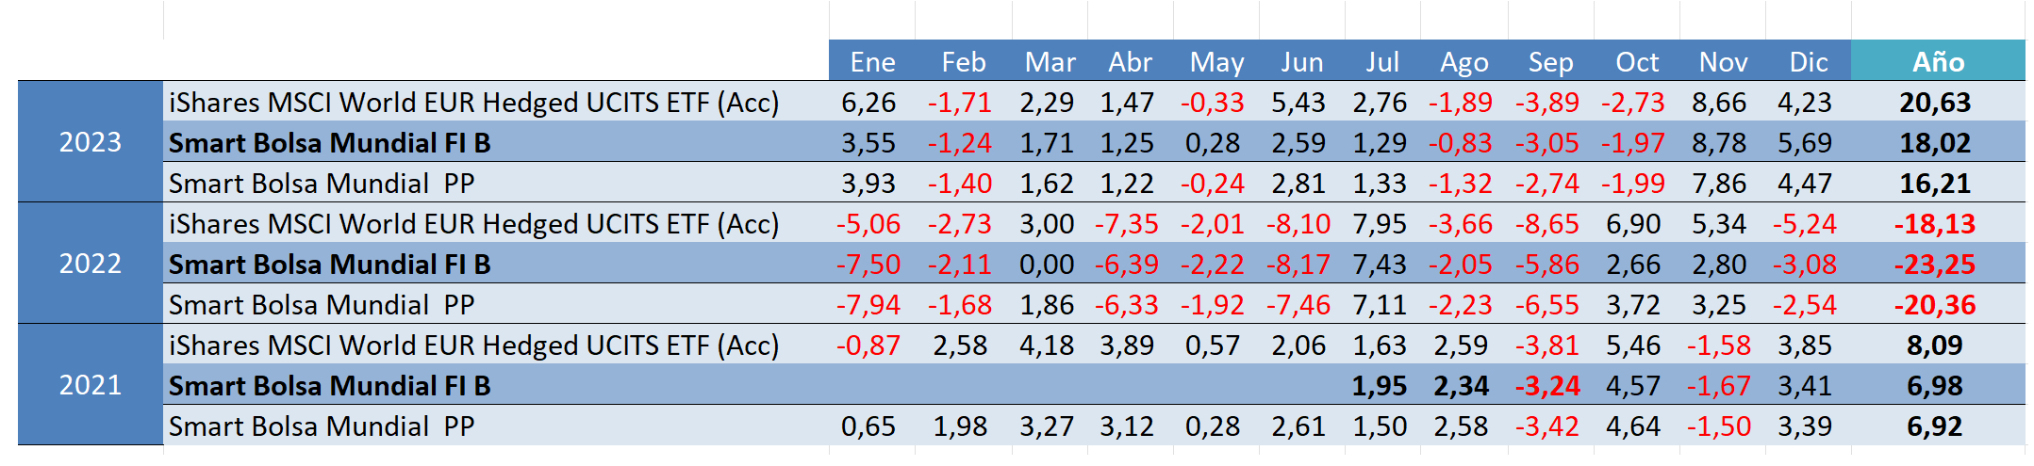2034x466 pixels.
Task: Click the "Jul" month column header
Action: pyautogui.click(x=1381, y=62)
